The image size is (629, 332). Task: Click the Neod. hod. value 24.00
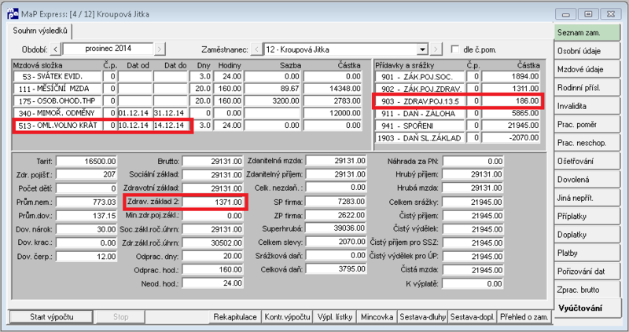point(212,283)
